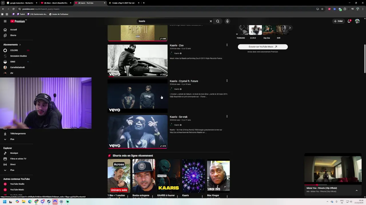Screen dimensions: 366x205
Task: Click the miniplayer Pénurie video preview
Action: click(333, 169)
